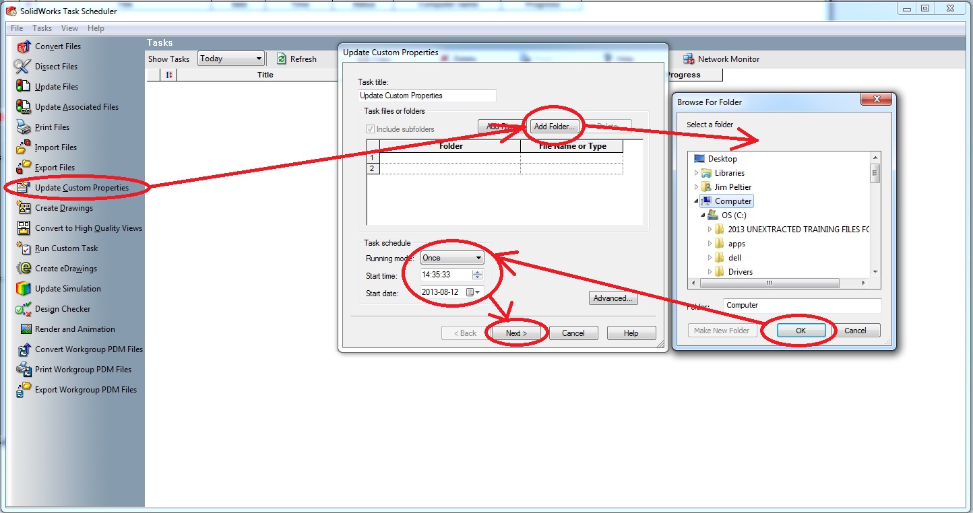Click the Advanced button
Viewport: 973px width, 513px height.
coord(613,298)
